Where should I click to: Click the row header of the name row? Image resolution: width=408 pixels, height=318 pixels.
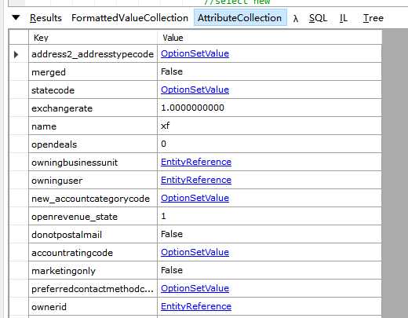(19, 126)
